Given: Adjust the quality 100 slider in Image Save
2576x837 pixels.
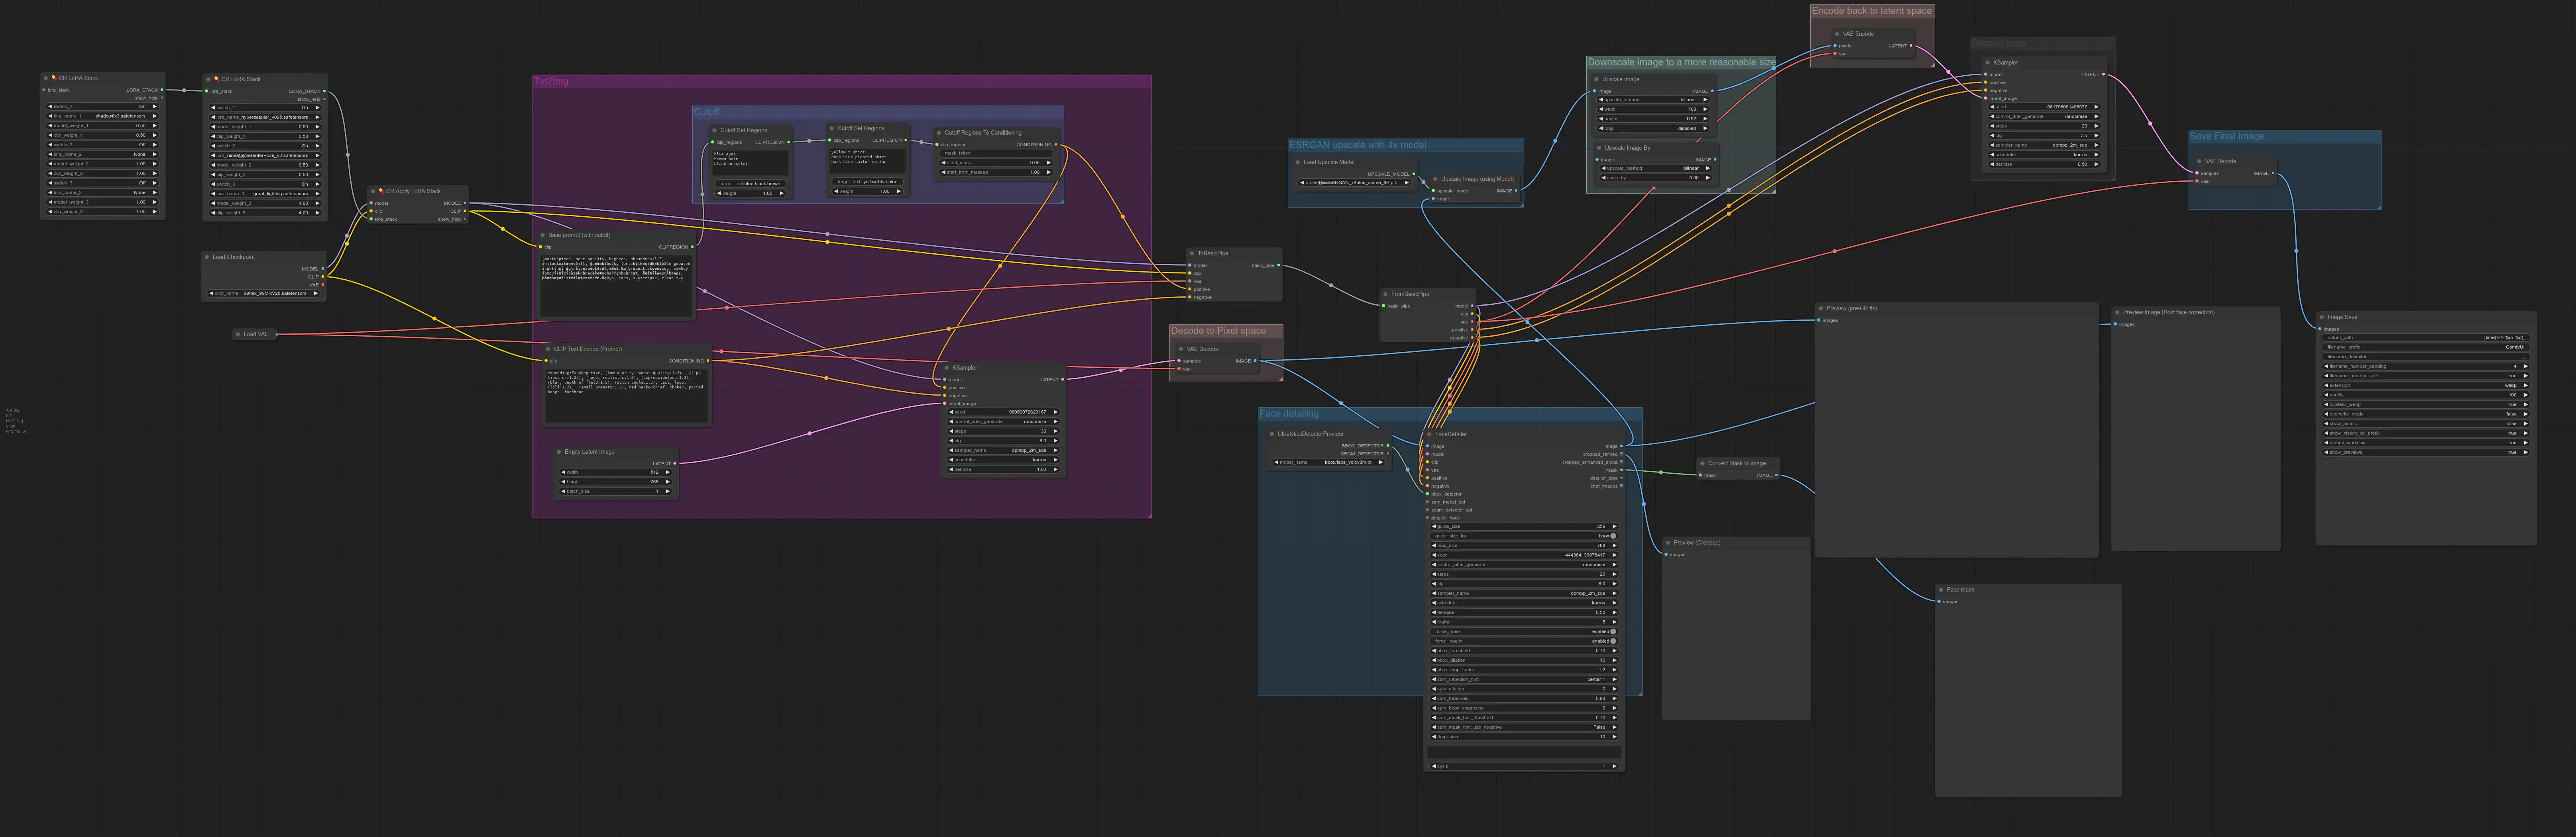Looking at the screenshot, I should (x=2426, y=395).
